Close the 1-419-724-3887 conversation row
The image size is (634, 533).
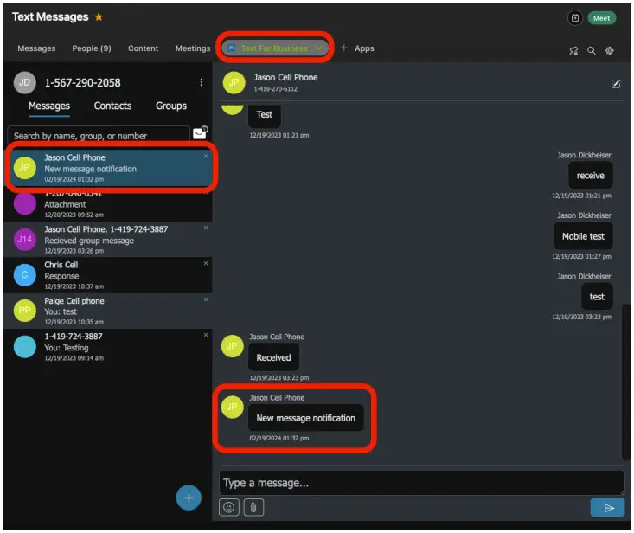(206, 335)
